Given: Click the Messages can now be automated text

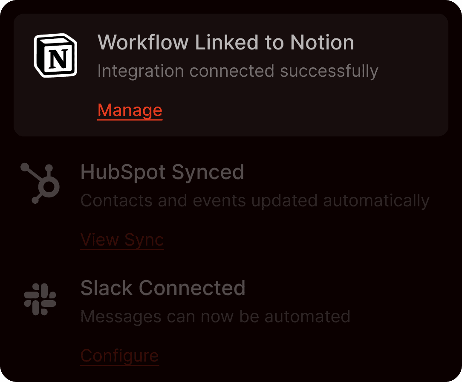Looking at the screenshot, I should tap(215, 316).
